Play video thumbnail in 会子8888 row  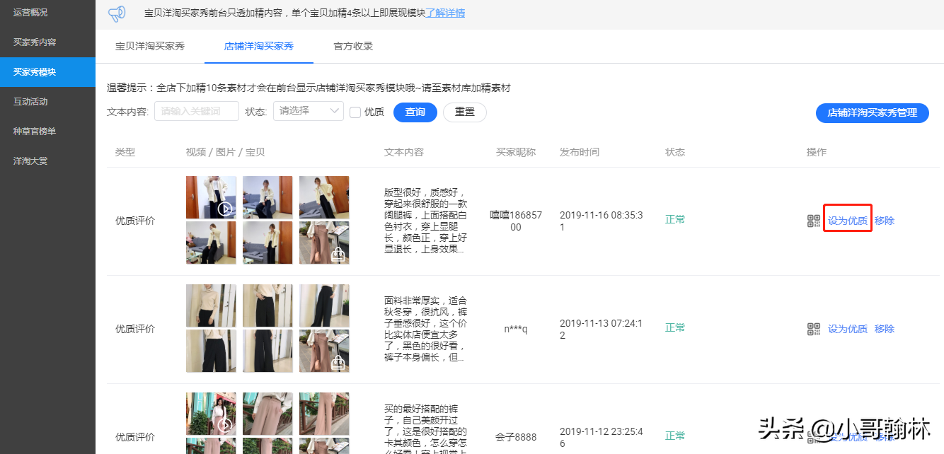click(x=211, y=414)
